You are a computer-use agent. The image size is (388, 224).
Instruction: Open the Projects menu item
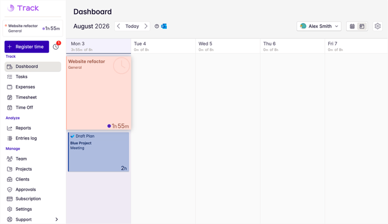point(32,169)
